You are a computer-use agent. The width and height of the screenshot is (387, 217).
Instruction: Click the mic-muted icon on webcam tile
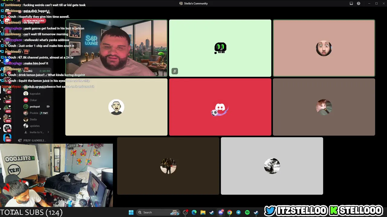click(174, 71)
